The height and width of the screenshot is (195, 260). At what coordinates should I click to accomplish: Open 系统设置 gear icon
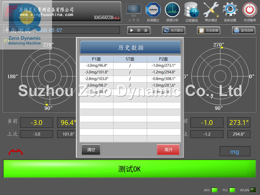(230, 12)
